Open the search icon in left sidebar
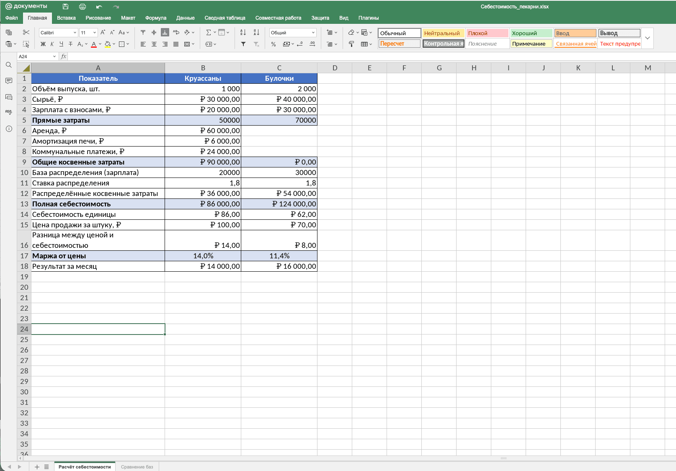 (9, 65)
